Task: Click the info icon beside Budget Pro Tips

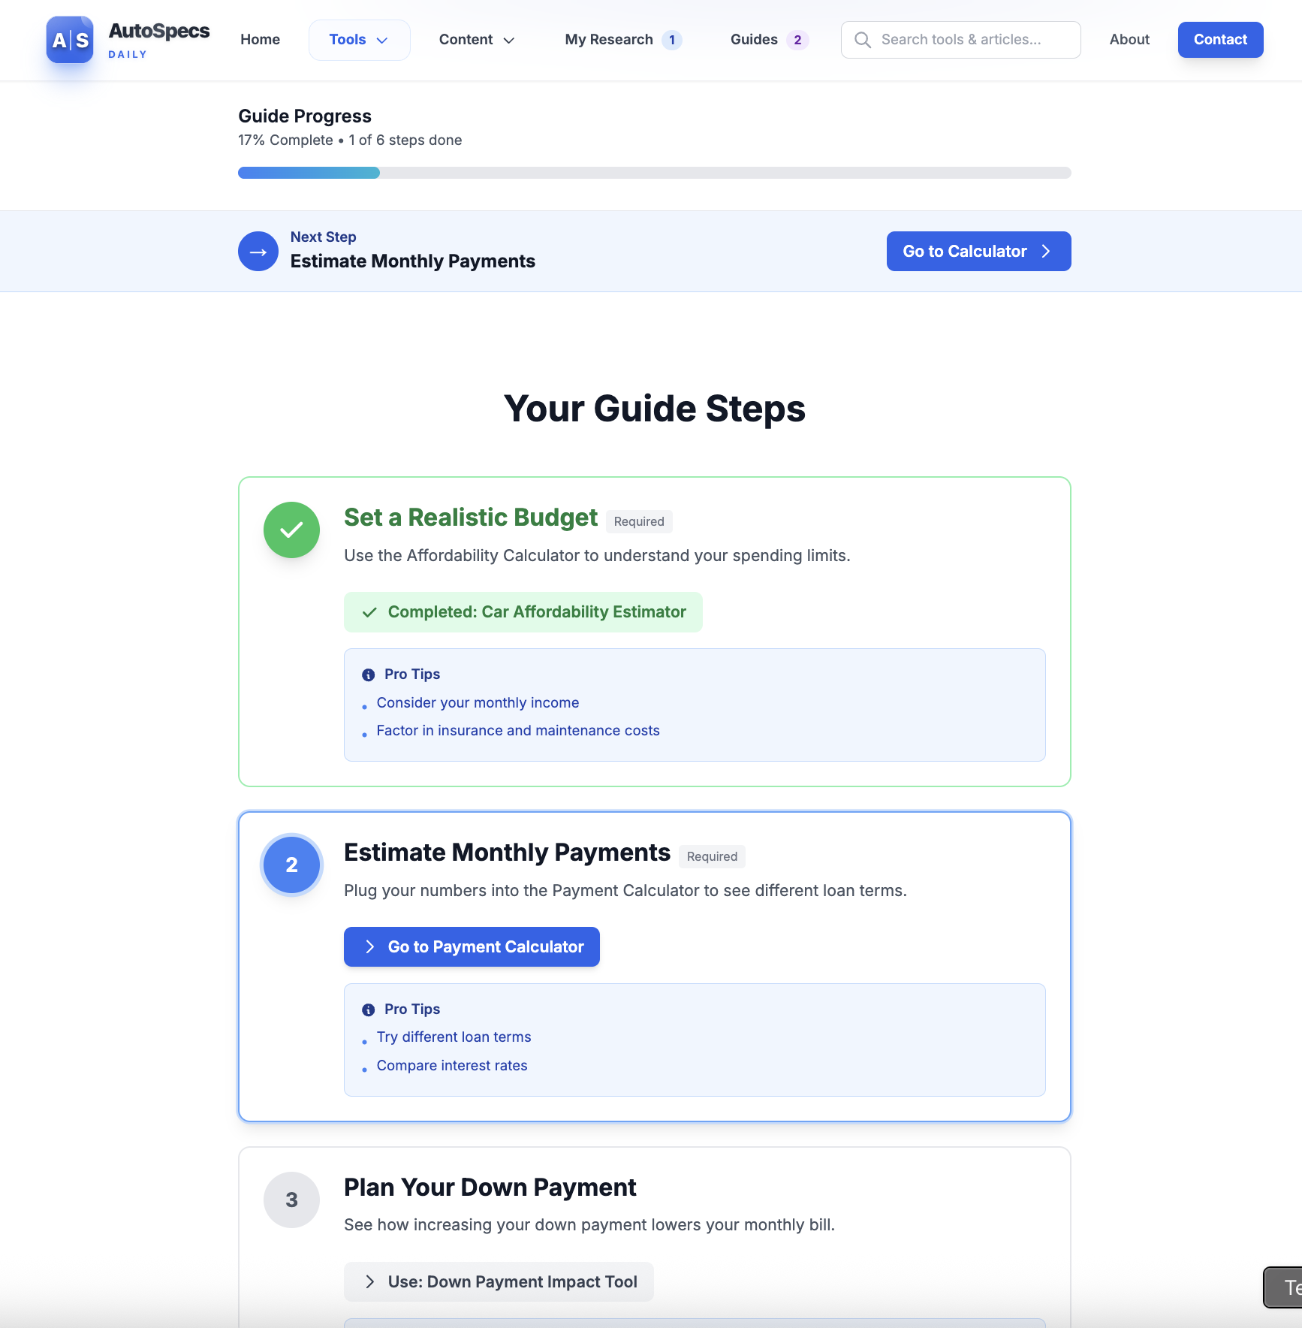Action: pos(368,675)
